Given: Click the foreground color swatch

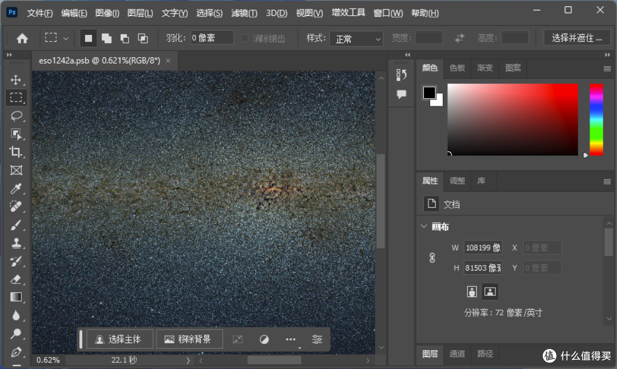Looking at the screenshot, I should point(429,93).
